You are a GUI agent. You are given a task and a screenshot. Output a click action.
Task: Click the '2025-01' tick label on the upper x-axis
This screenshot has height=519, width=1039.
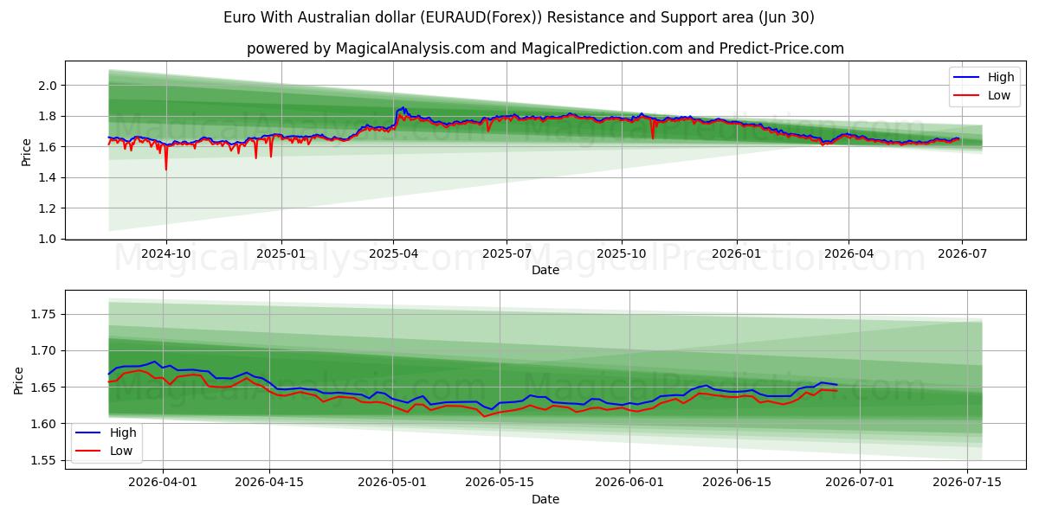click(281, 254)
